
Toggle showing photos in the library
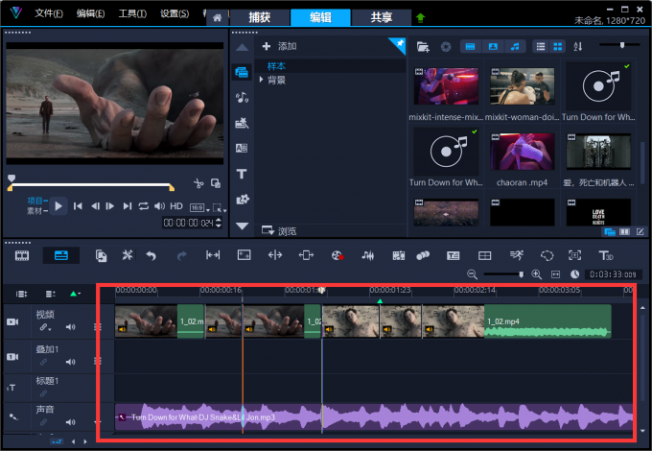pos(493,47)
